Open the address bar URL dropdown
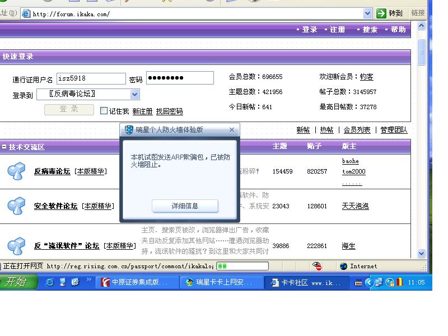Image resolution: width=448 pixels, height=336 pixels. click(367, 13)
